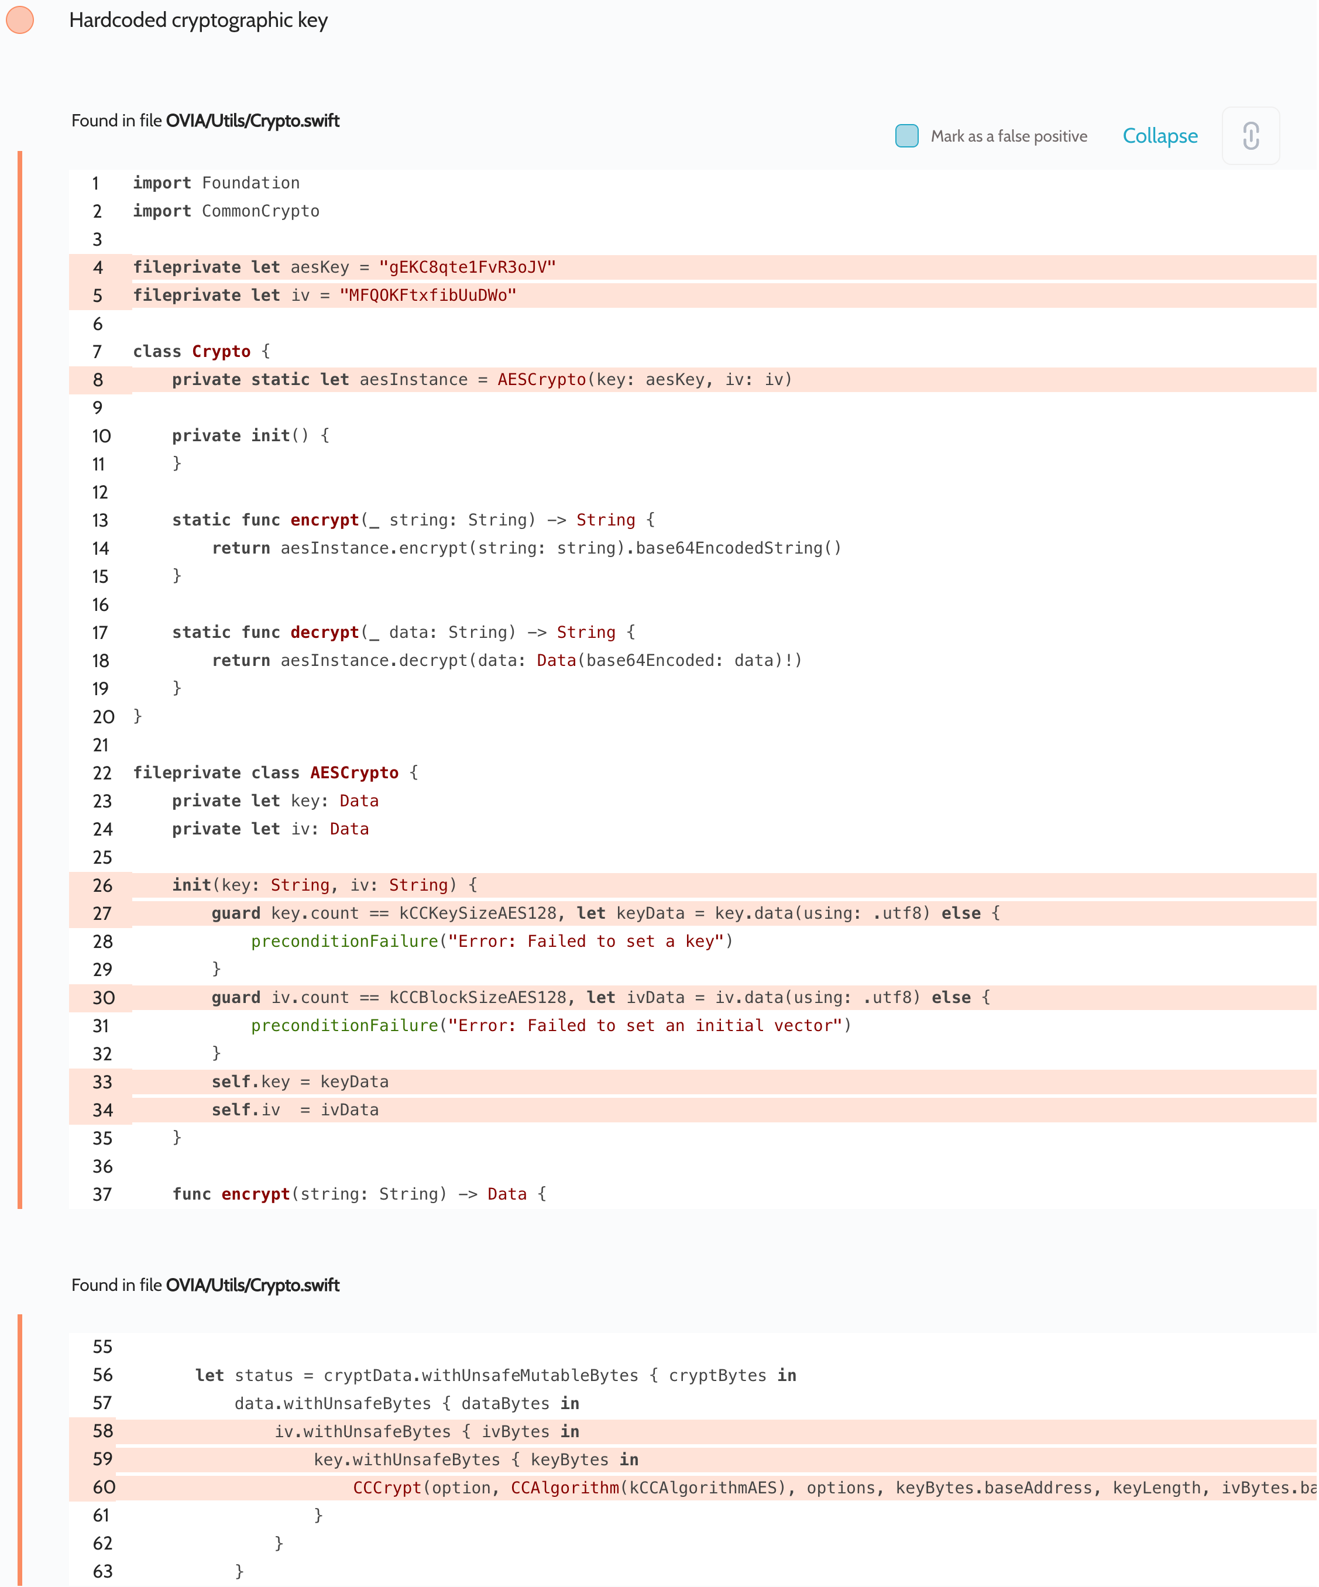The width and height of the screenshot is (1319, 1587).
Task: Click the 'Hardcoded cryptographic key' title
Action: point(198,20)
